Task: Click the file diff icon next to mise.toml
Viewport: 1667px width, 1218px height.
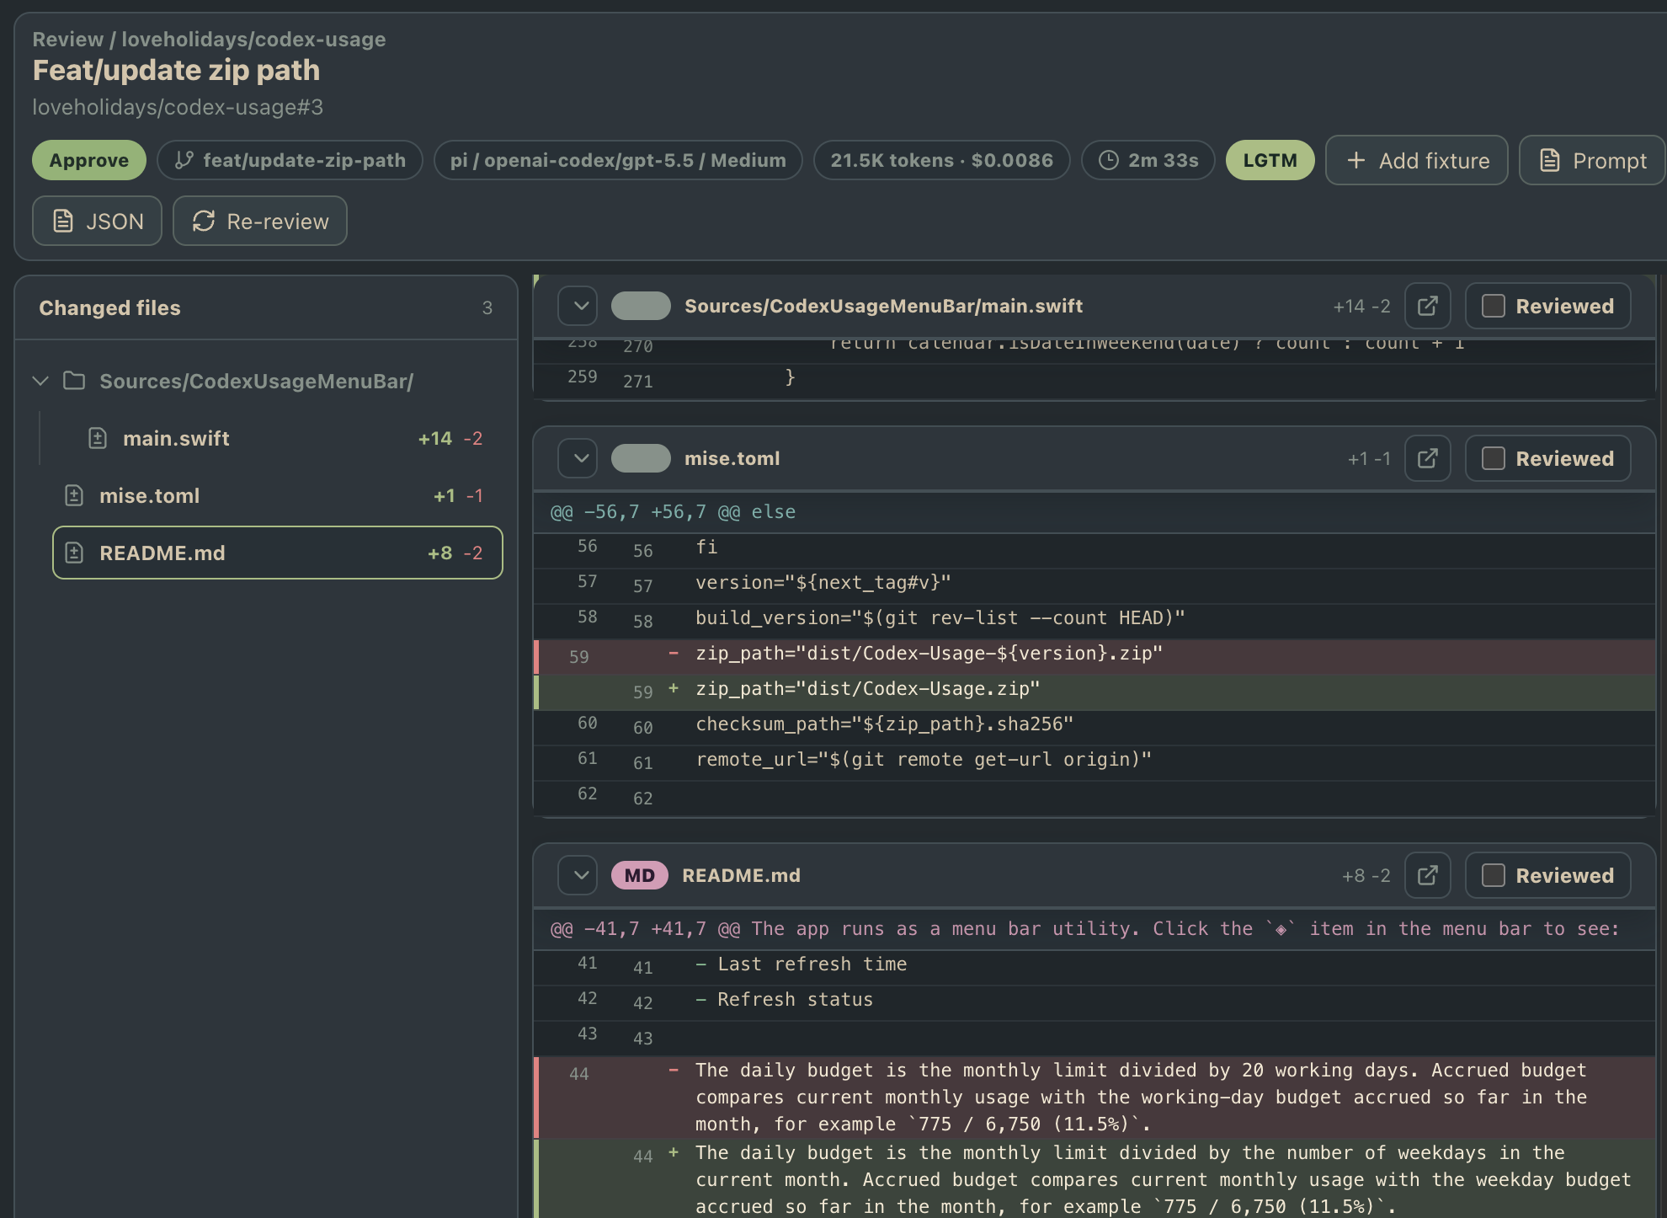Action: pyautogui.click(x=74, y=495)
